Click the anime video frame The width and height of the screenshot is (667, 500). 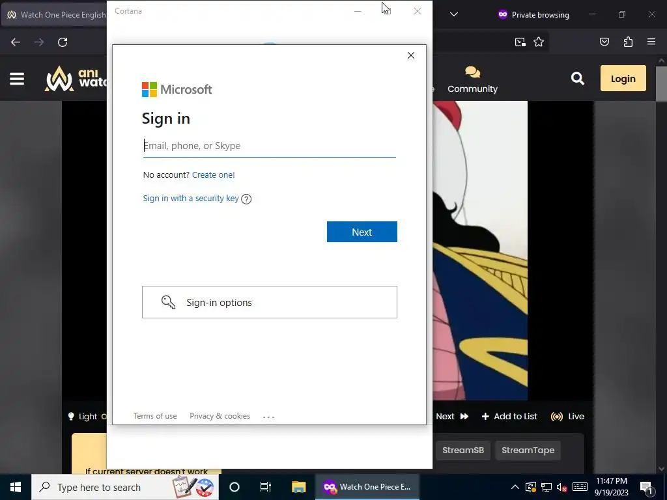pyautogui.click(x=480, y=251)
